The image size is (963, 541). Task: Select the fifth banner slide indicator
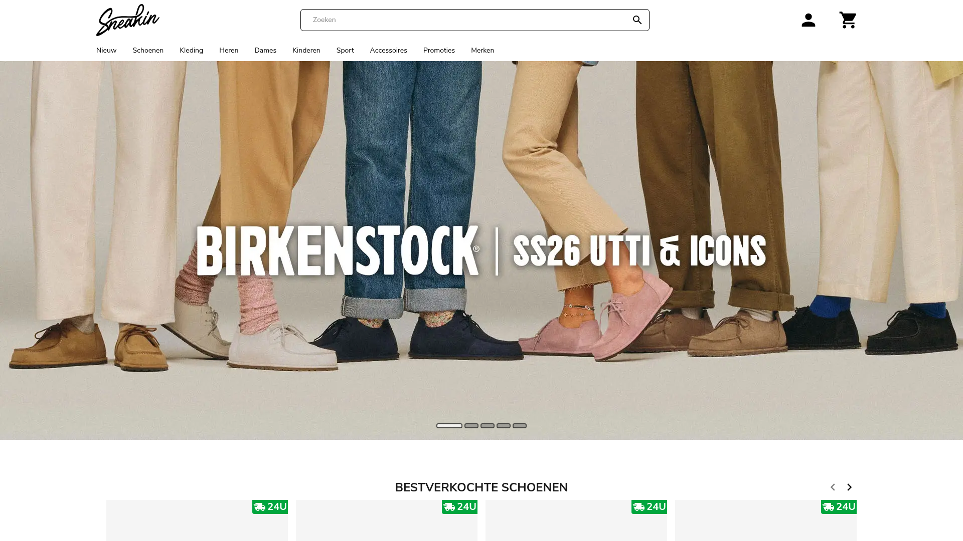[x=520, y=426]
